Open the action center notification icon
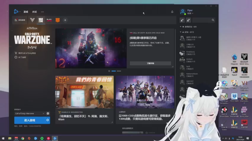The height and width of the screenshot is (141, 252). tap(248, 138)
